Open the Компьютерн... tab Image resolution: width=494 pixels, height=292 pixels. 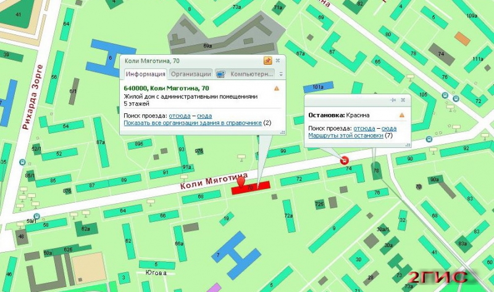(245, 74)
